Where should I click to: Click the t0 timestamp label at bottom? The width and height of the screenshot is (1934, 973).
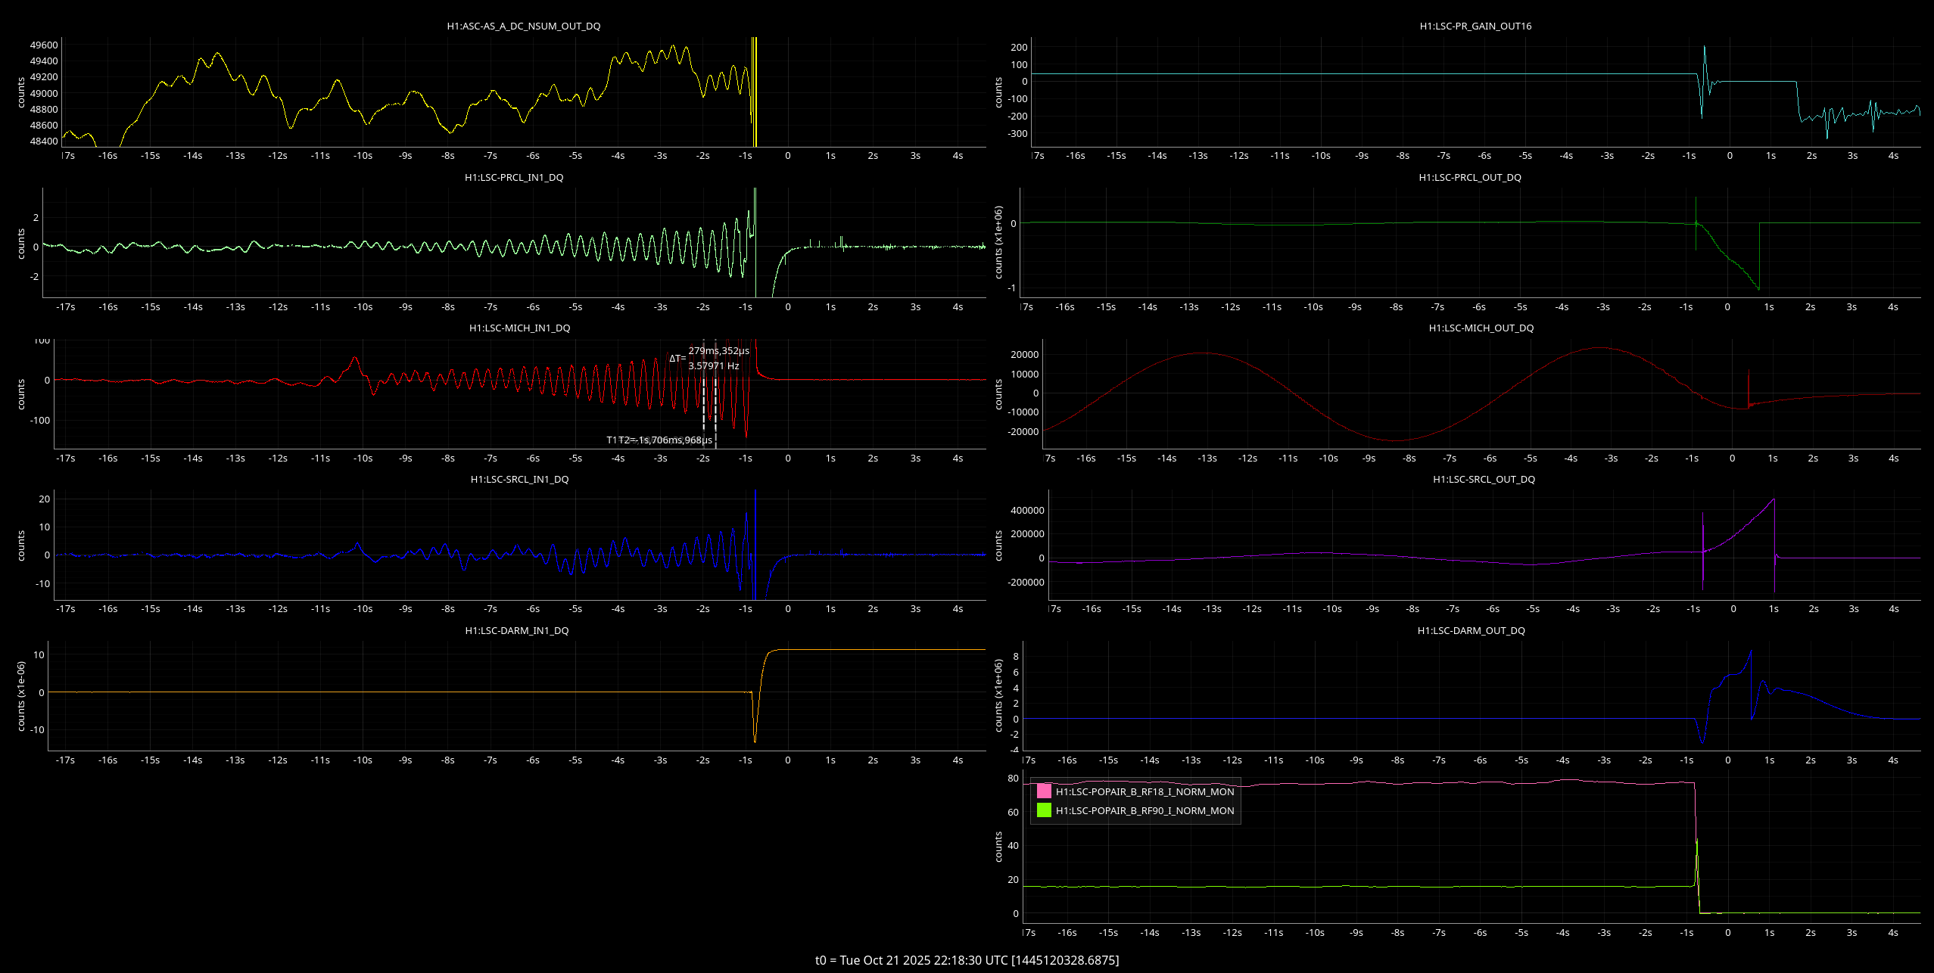(967, 960)
